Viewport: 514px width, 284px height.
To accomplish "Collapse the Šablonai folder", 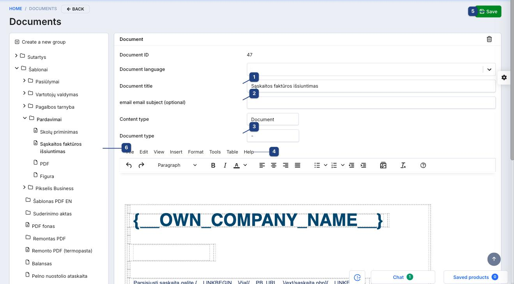I will coord(17,69).
